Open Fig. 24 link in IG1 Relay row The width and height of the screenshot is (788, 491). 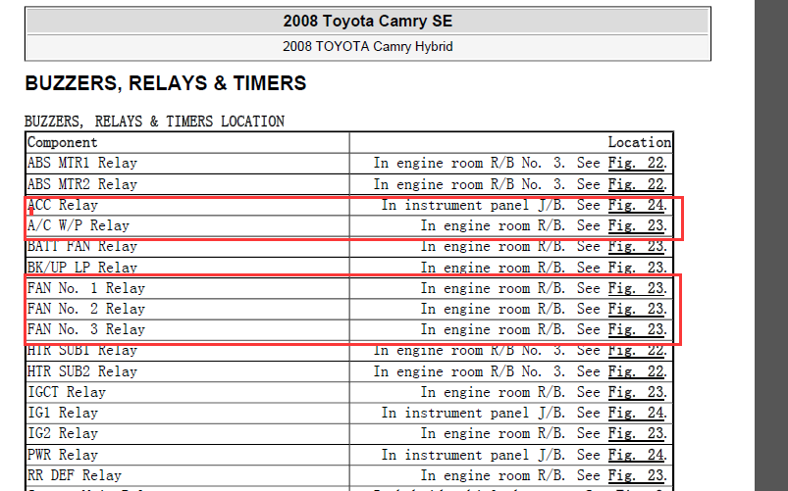(636, 414)
